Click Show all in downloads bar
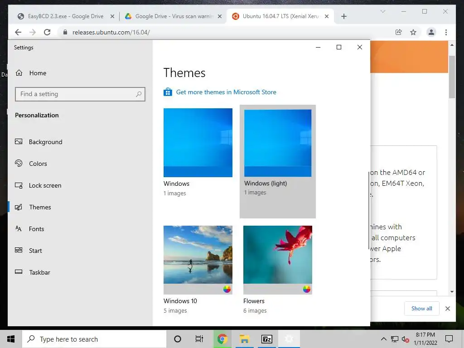 click(x=422, y=308)
